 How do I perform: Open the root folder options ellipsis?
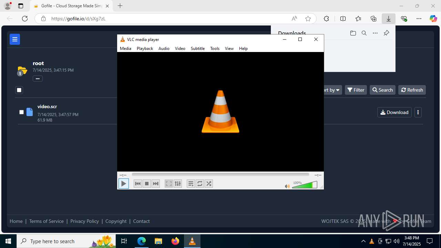coord(38,79)
